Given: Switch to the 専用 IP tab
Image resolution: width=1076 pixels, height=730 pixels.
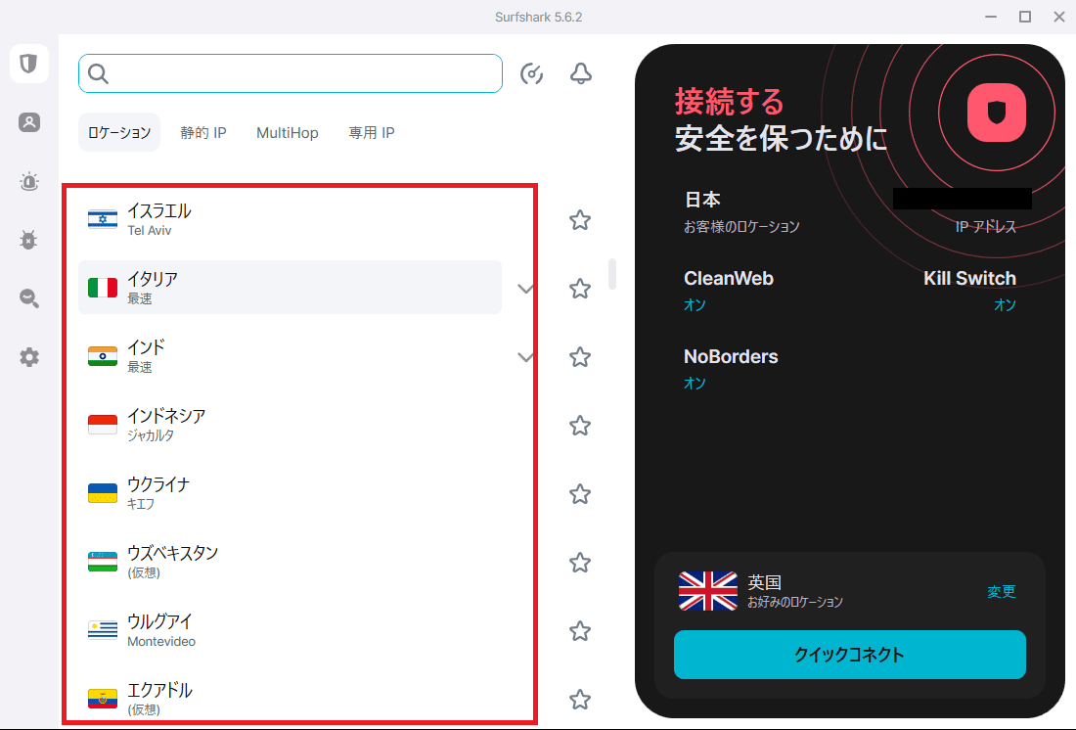Looking at the screenshot, I should (x=372, y=132).
